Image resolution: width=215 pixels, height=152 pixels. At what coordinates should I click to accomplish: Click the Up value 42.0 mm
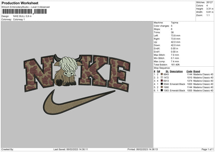coord(176,42)
